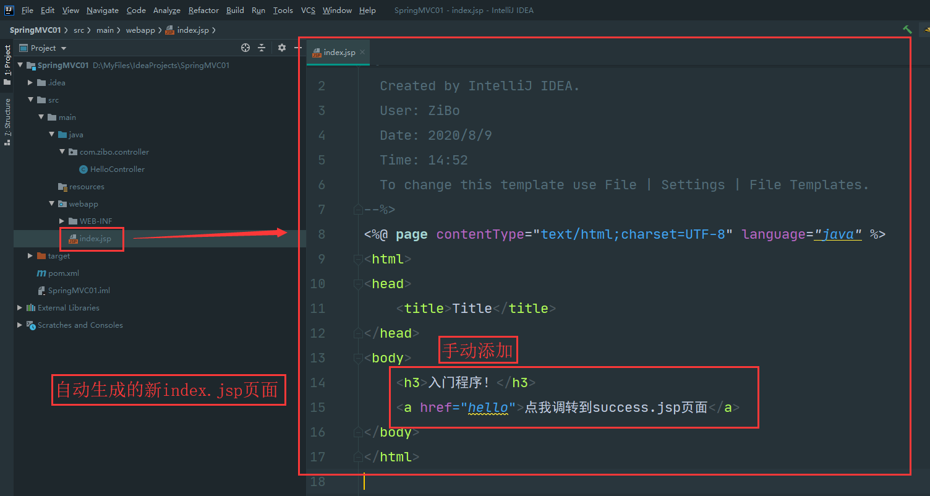The height and width of the screenshot is (496, 930).
Task: Open the Code menu
Action: tap(136, 11)
